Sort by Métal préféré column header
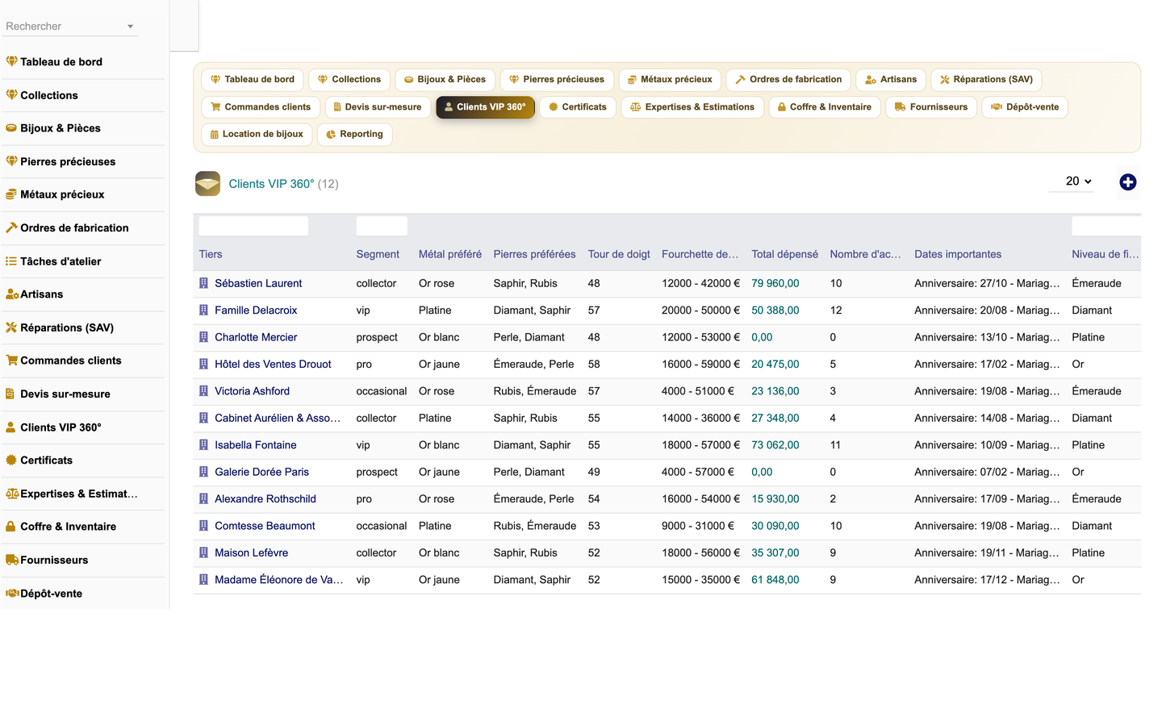The width and height of the screenshot is (1166, 721). tap(450, 254)
